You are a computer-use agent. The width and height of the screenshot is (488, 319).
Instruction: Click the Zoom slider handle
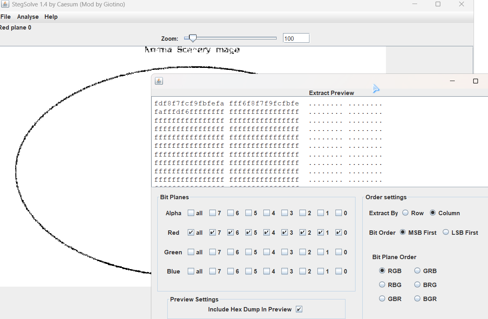(x=193, y=38)
